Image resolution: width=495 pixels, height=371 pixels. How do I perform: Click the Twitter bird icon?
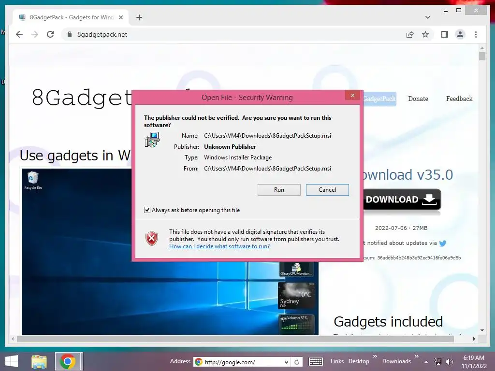coord(443,243)
